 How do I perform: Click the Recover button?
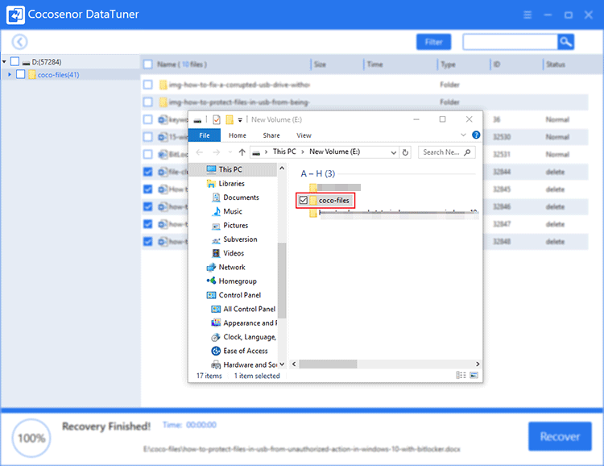[x=560, y=436]
